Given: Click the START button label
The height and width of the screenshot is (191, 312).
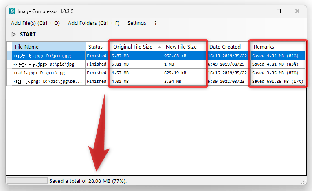Looking at the screenshot, I should [x=28, y=34].
